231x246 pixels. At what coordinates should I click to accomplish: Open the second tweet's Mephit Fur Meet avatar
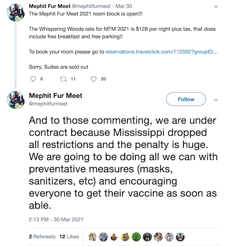[x=16, y=100]
